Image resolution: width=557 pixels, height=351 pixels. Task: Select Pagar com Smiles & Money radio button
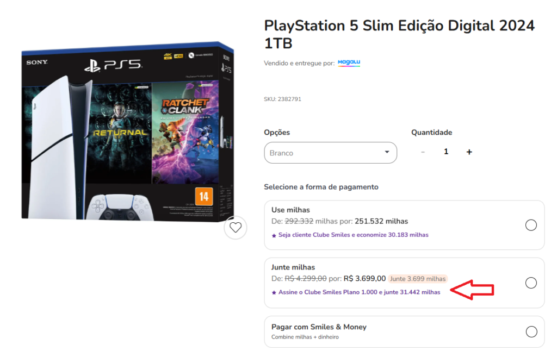[x=531, y=332]
